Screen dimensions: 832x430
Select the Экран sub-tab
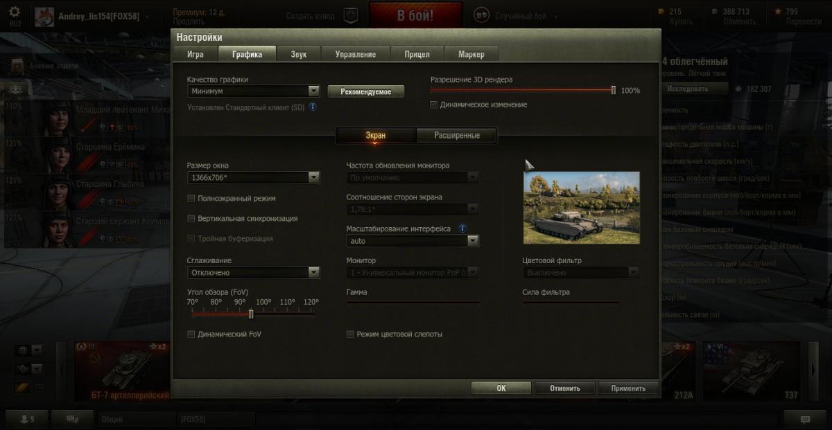[376, 135]
